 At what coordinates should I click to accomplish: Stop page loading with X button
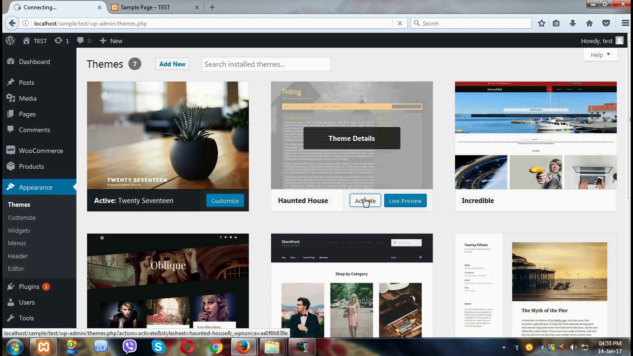click(x=400, y=23)
